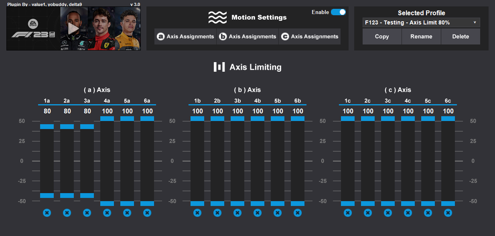Click the 2c axis label
The height and width of the screenshot is (236, 495).
[x=368, y=101]
